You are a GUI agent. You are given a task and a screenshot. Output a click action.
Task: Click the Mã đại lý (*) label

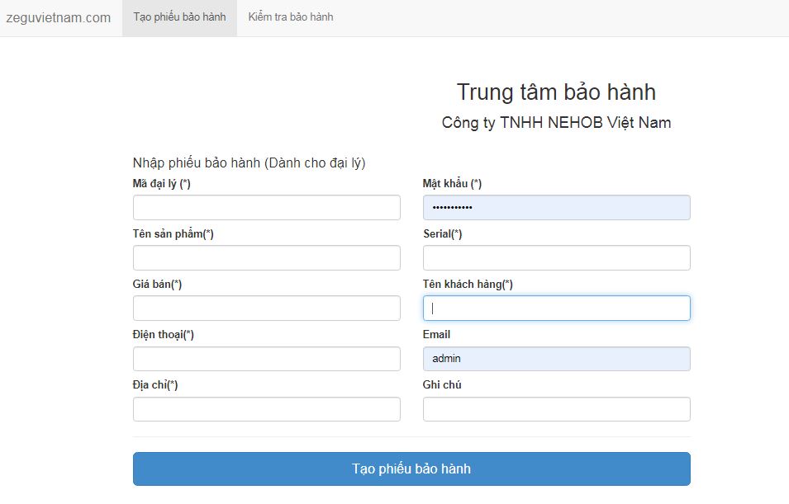tap(162, 184)
